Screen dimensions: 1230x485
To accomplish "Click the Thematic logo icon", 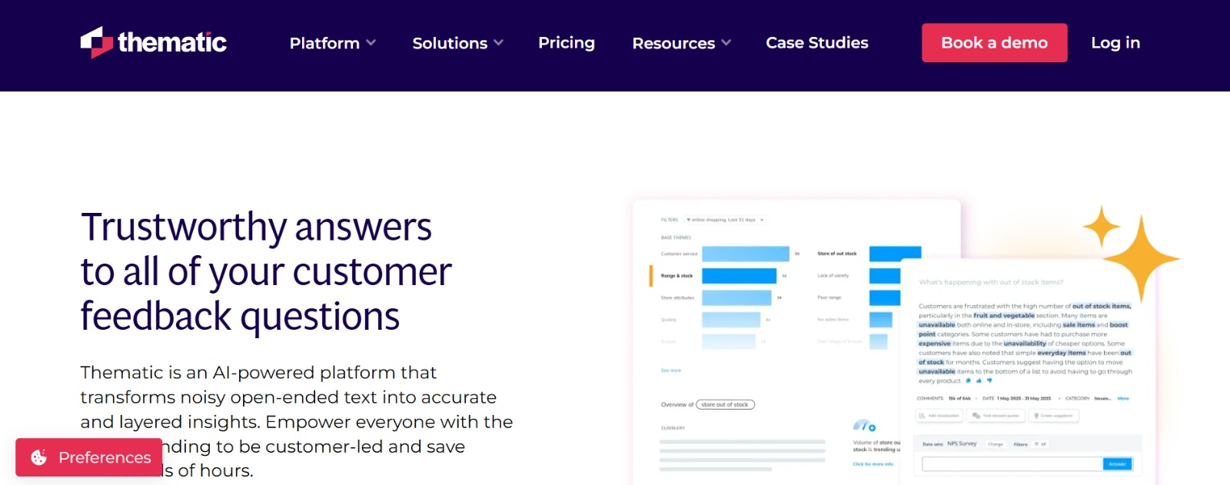I will pos(97,42).
